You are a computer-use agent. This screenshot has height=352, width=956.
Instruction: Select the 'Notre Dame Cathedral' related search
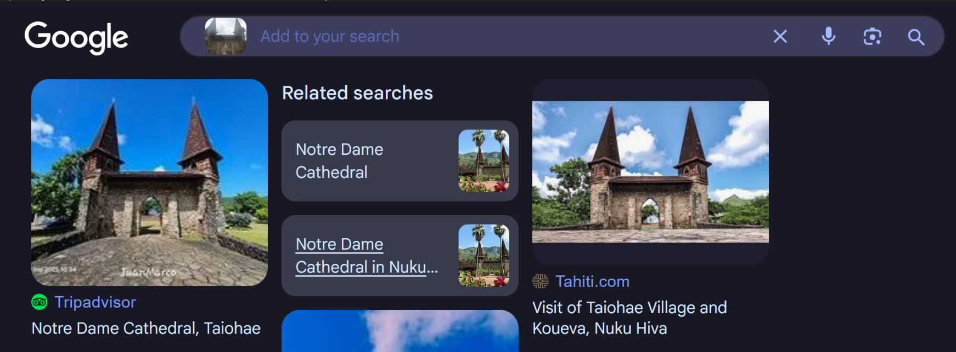tap(400, 161)
